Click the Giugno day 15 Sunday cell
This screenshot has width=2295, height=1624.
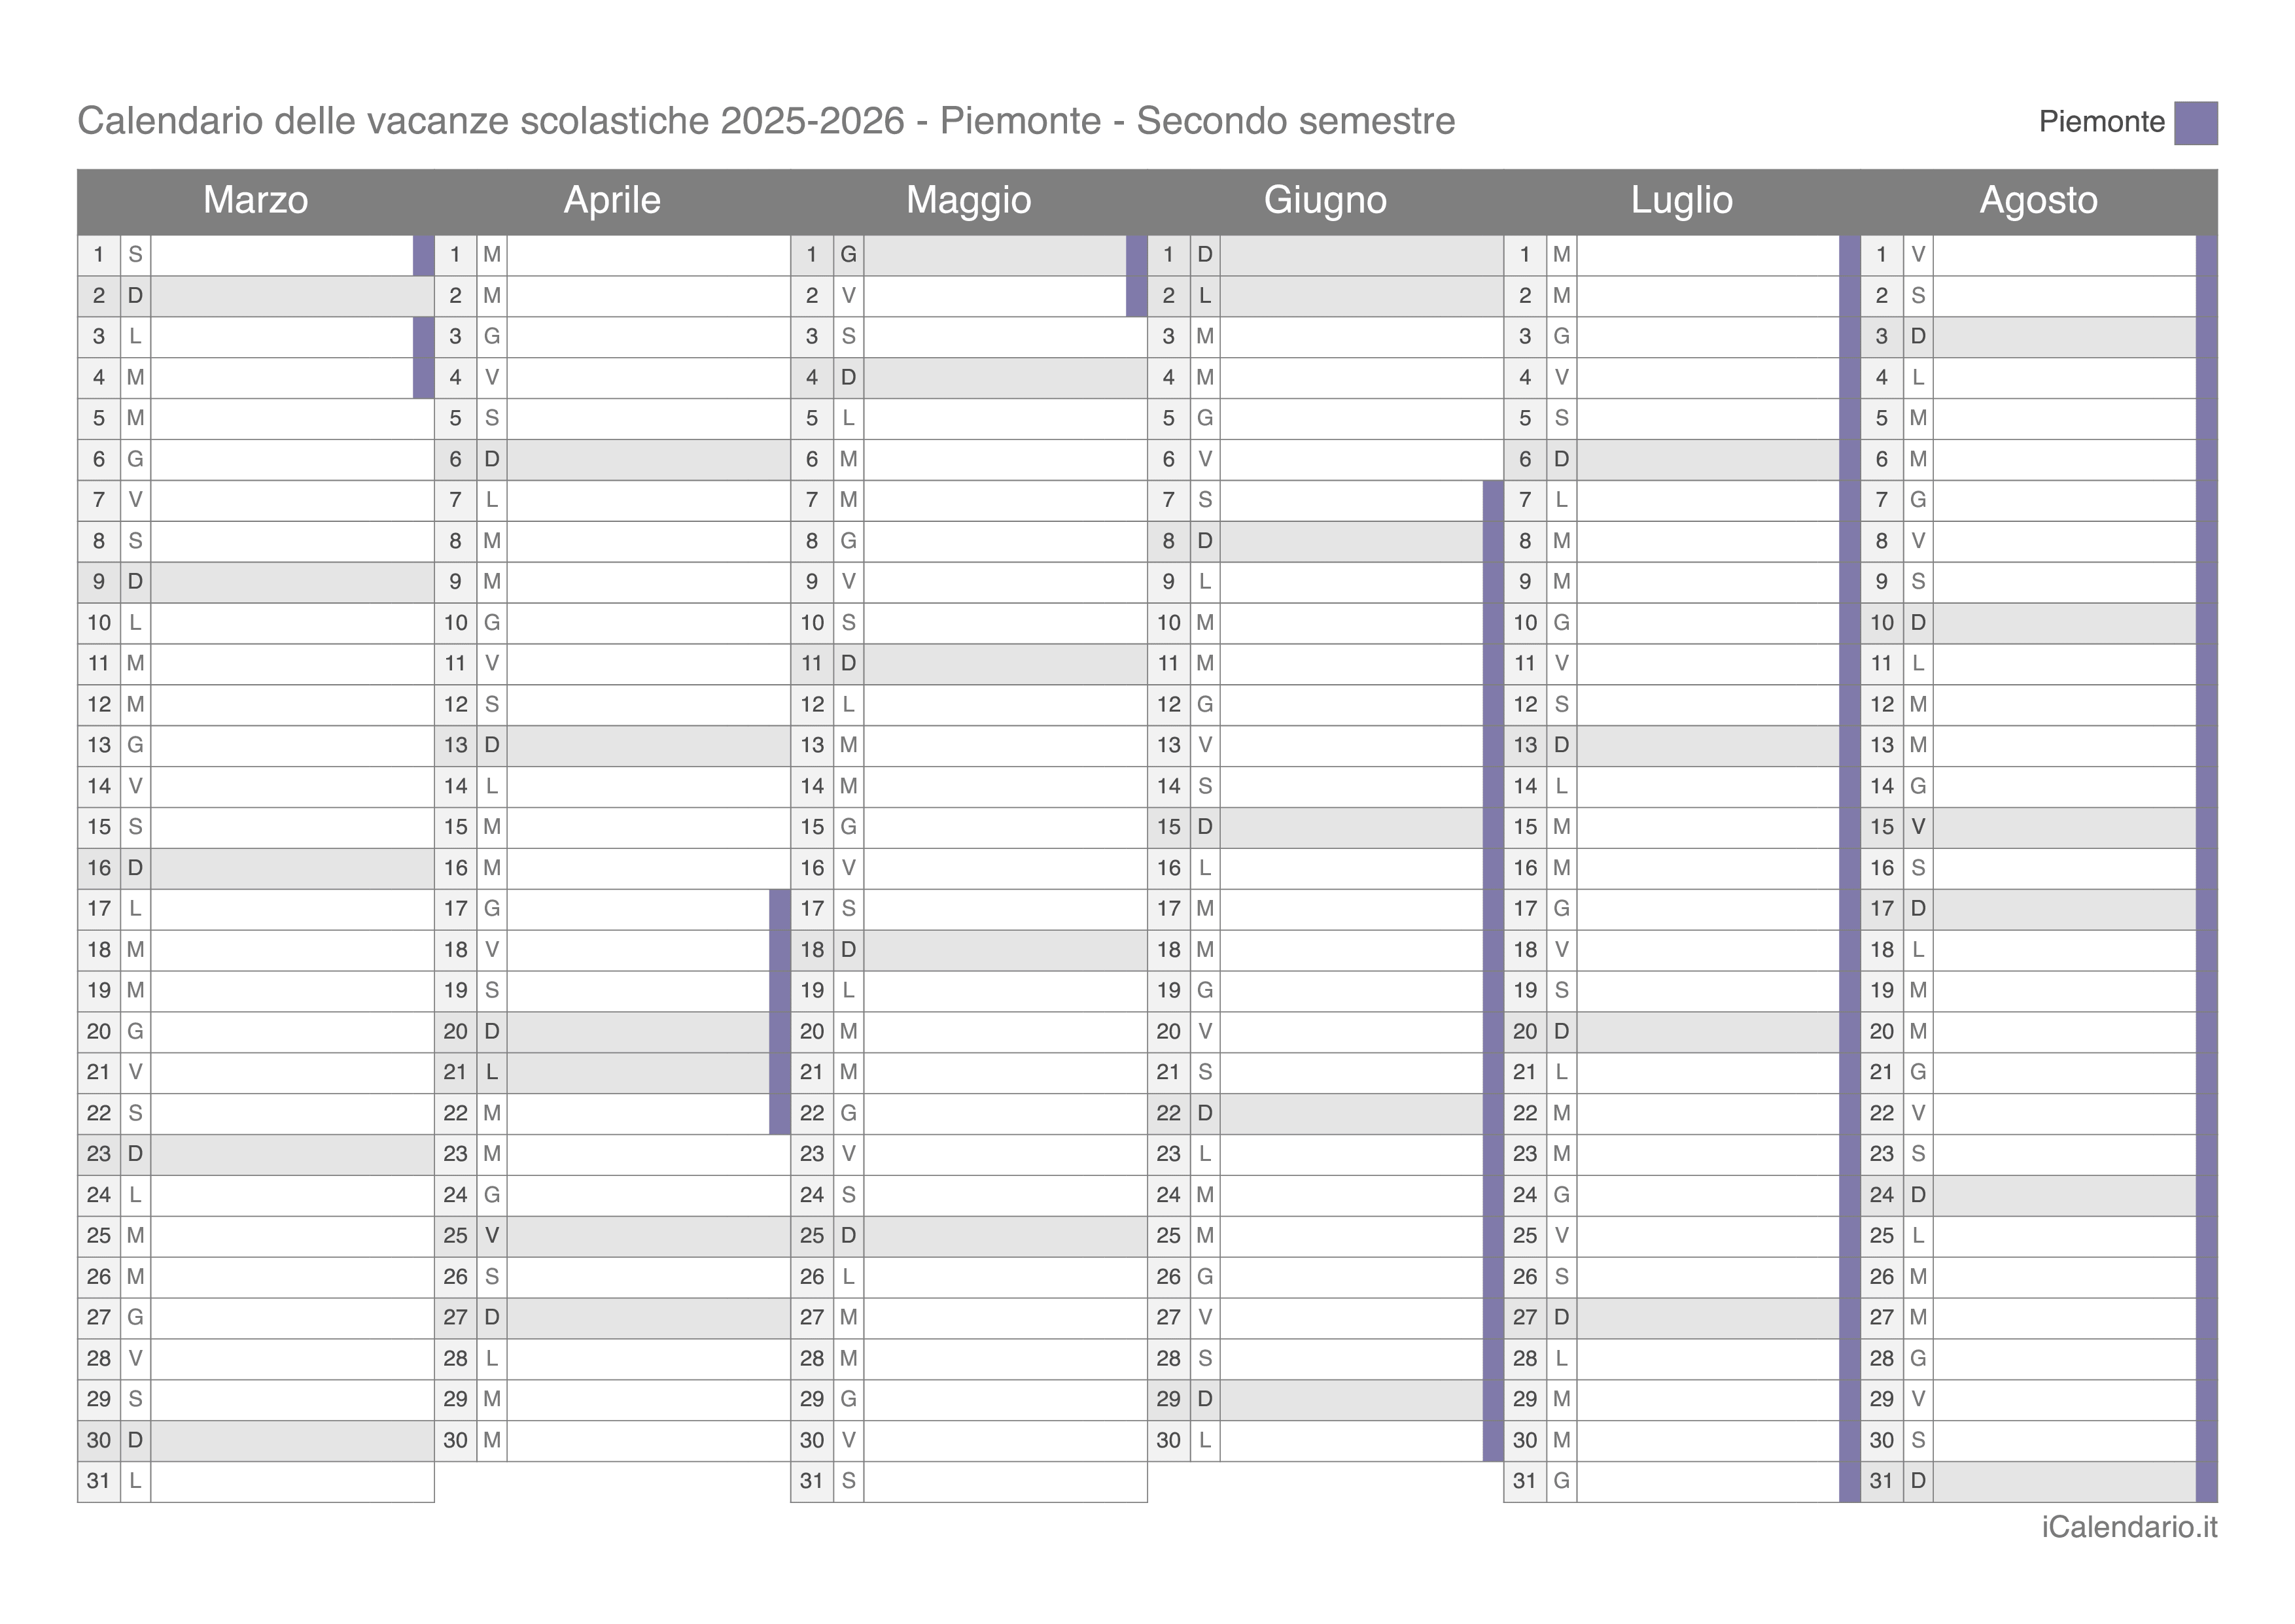point(1325,827)
